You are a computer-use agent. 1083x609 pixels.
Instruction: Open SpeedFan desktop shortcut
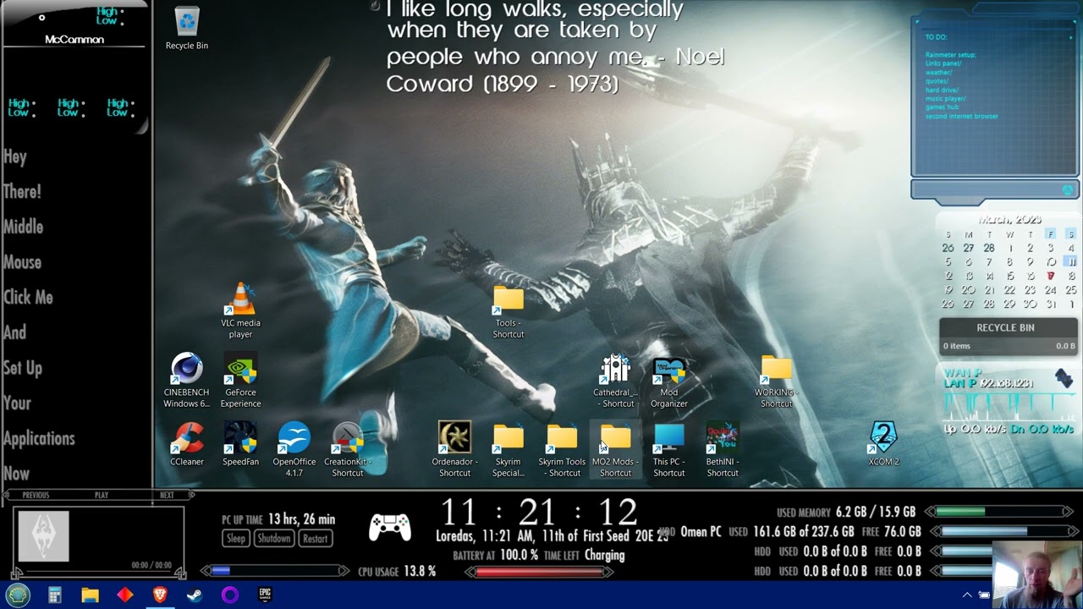click(x=240, y=445)
